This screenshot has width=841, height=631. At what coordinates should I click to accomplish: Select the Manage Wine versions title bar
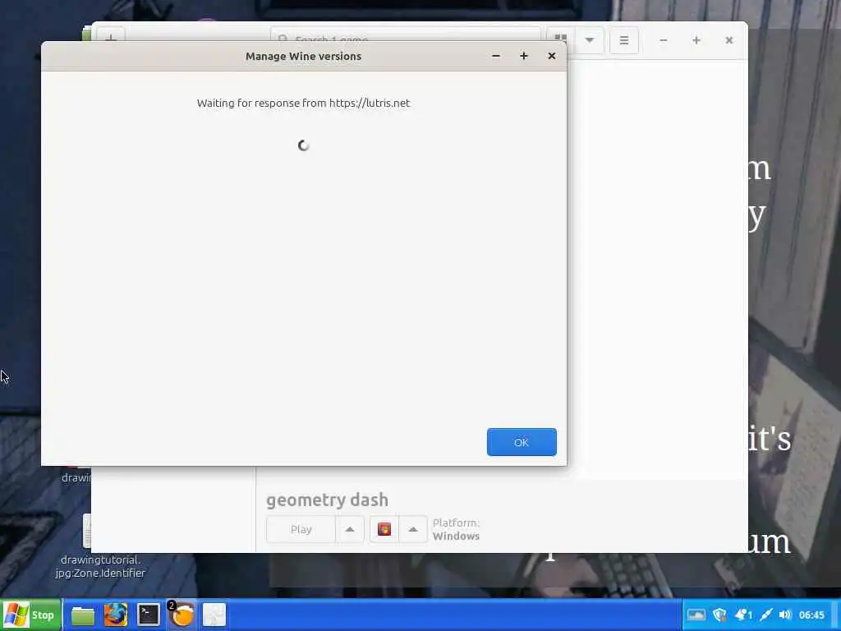point(304,56)
